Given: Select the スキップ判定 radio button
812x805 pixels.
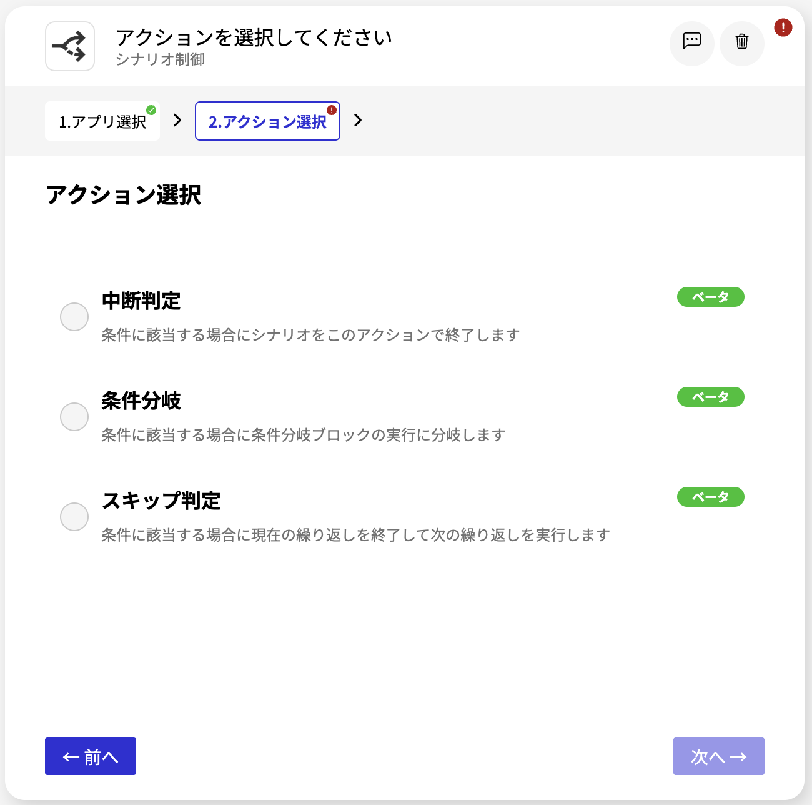Looking at the screenshot, I should coord(74,517).
